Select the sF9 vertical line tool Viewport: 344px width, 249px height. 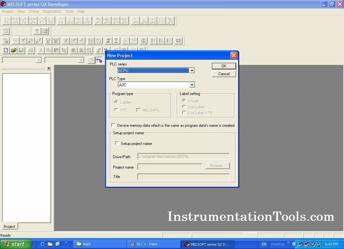70,21
